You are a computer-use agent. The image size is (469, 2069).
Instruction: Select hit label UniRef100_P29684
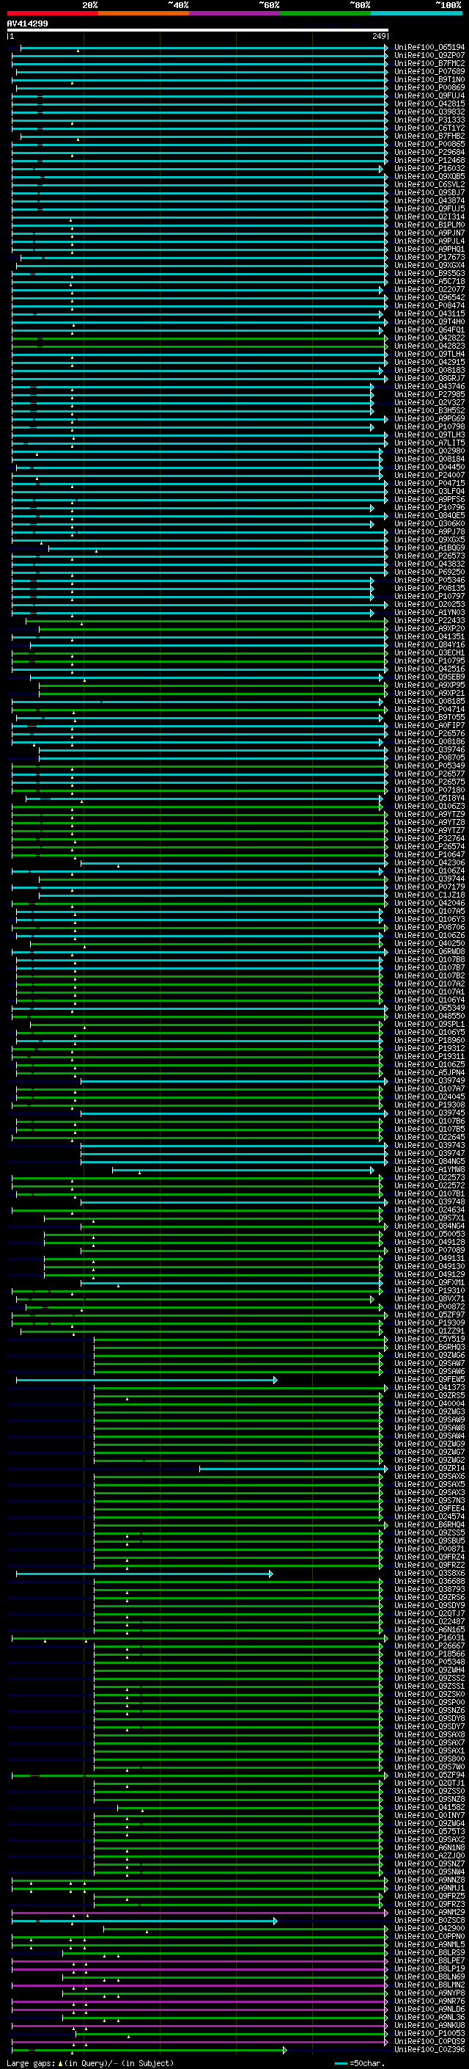click(x=429, y=152)
